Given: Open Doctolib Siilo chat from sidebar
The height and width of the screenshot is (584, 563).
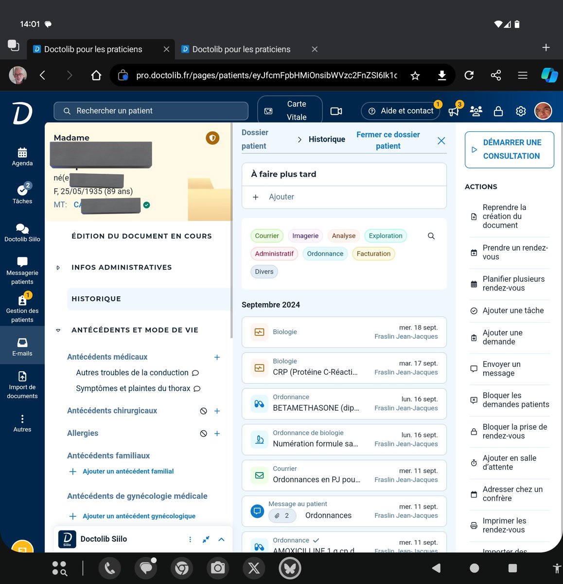Looking at the screenshot, I should click(22, 233).
